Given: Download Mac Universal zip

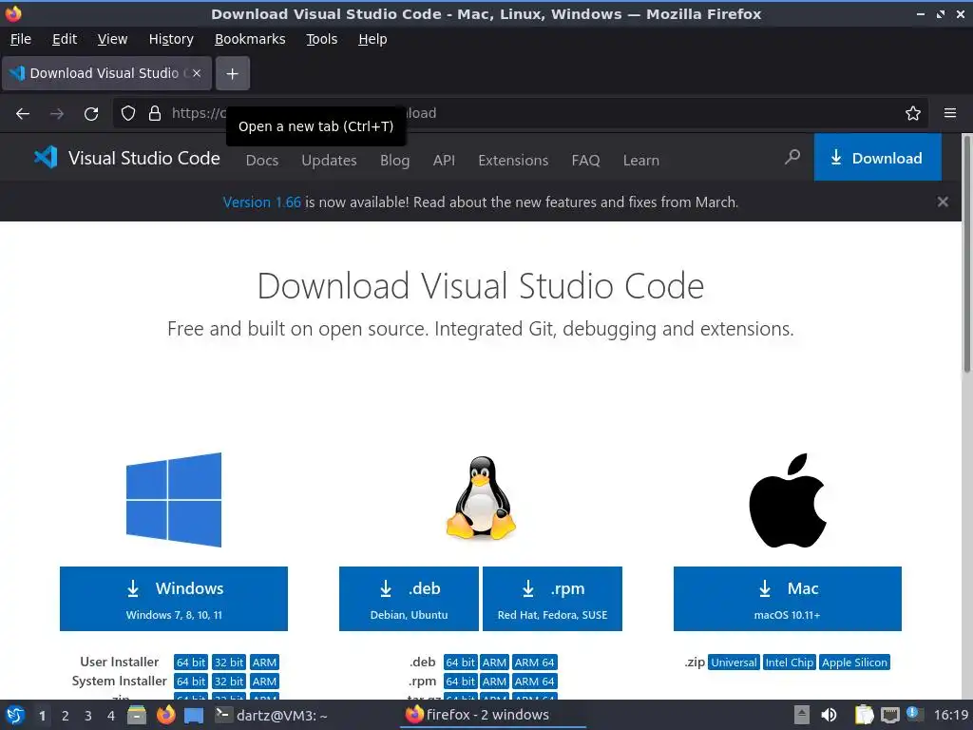Looking at the screenshot, I should (734, 663).
